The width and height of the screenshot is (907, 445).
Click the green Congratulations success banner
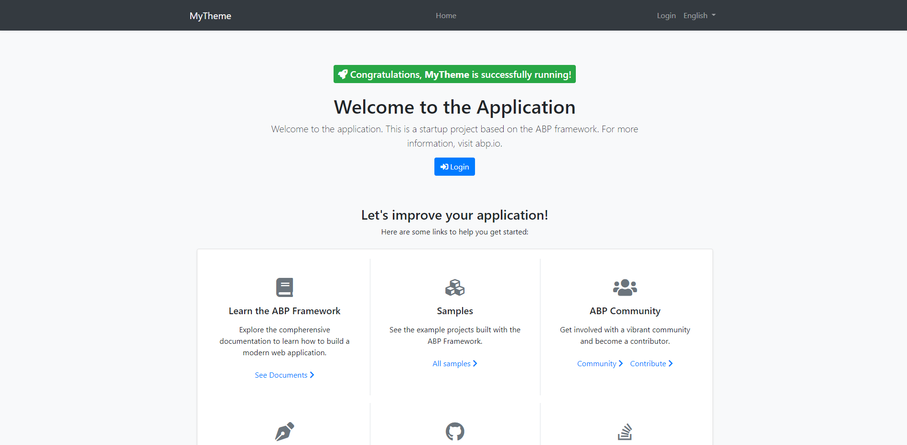point(454,74)
